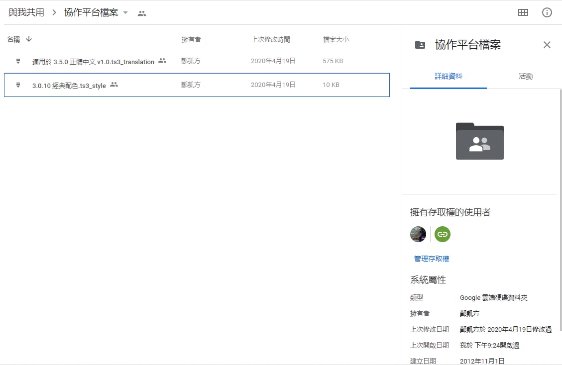Click shared icon next to 3.0.10 經典配色 file
Viewport: 562px width, 365px height.
114,85
